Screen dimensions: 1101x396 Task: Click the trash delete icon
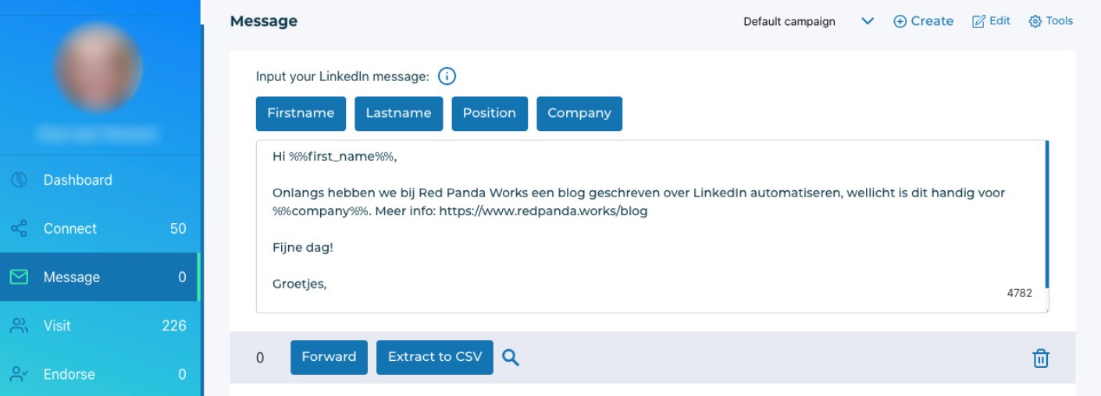click(x=1041, y=358)
